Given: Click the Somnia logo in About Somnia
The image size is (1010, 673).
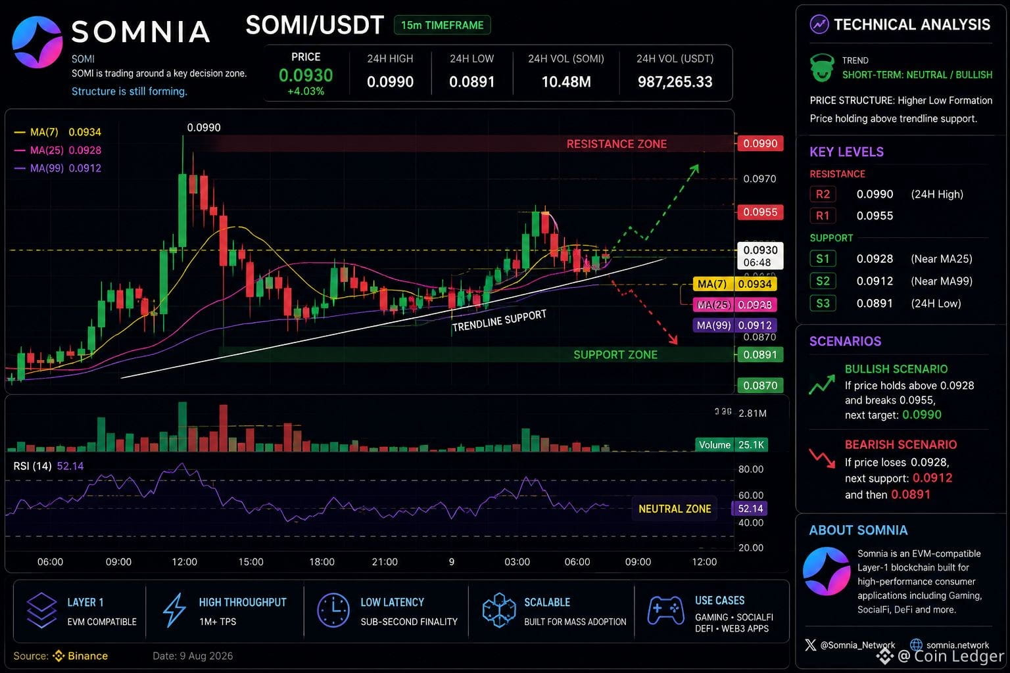Looking at the screenshot, I should [827, 571].
